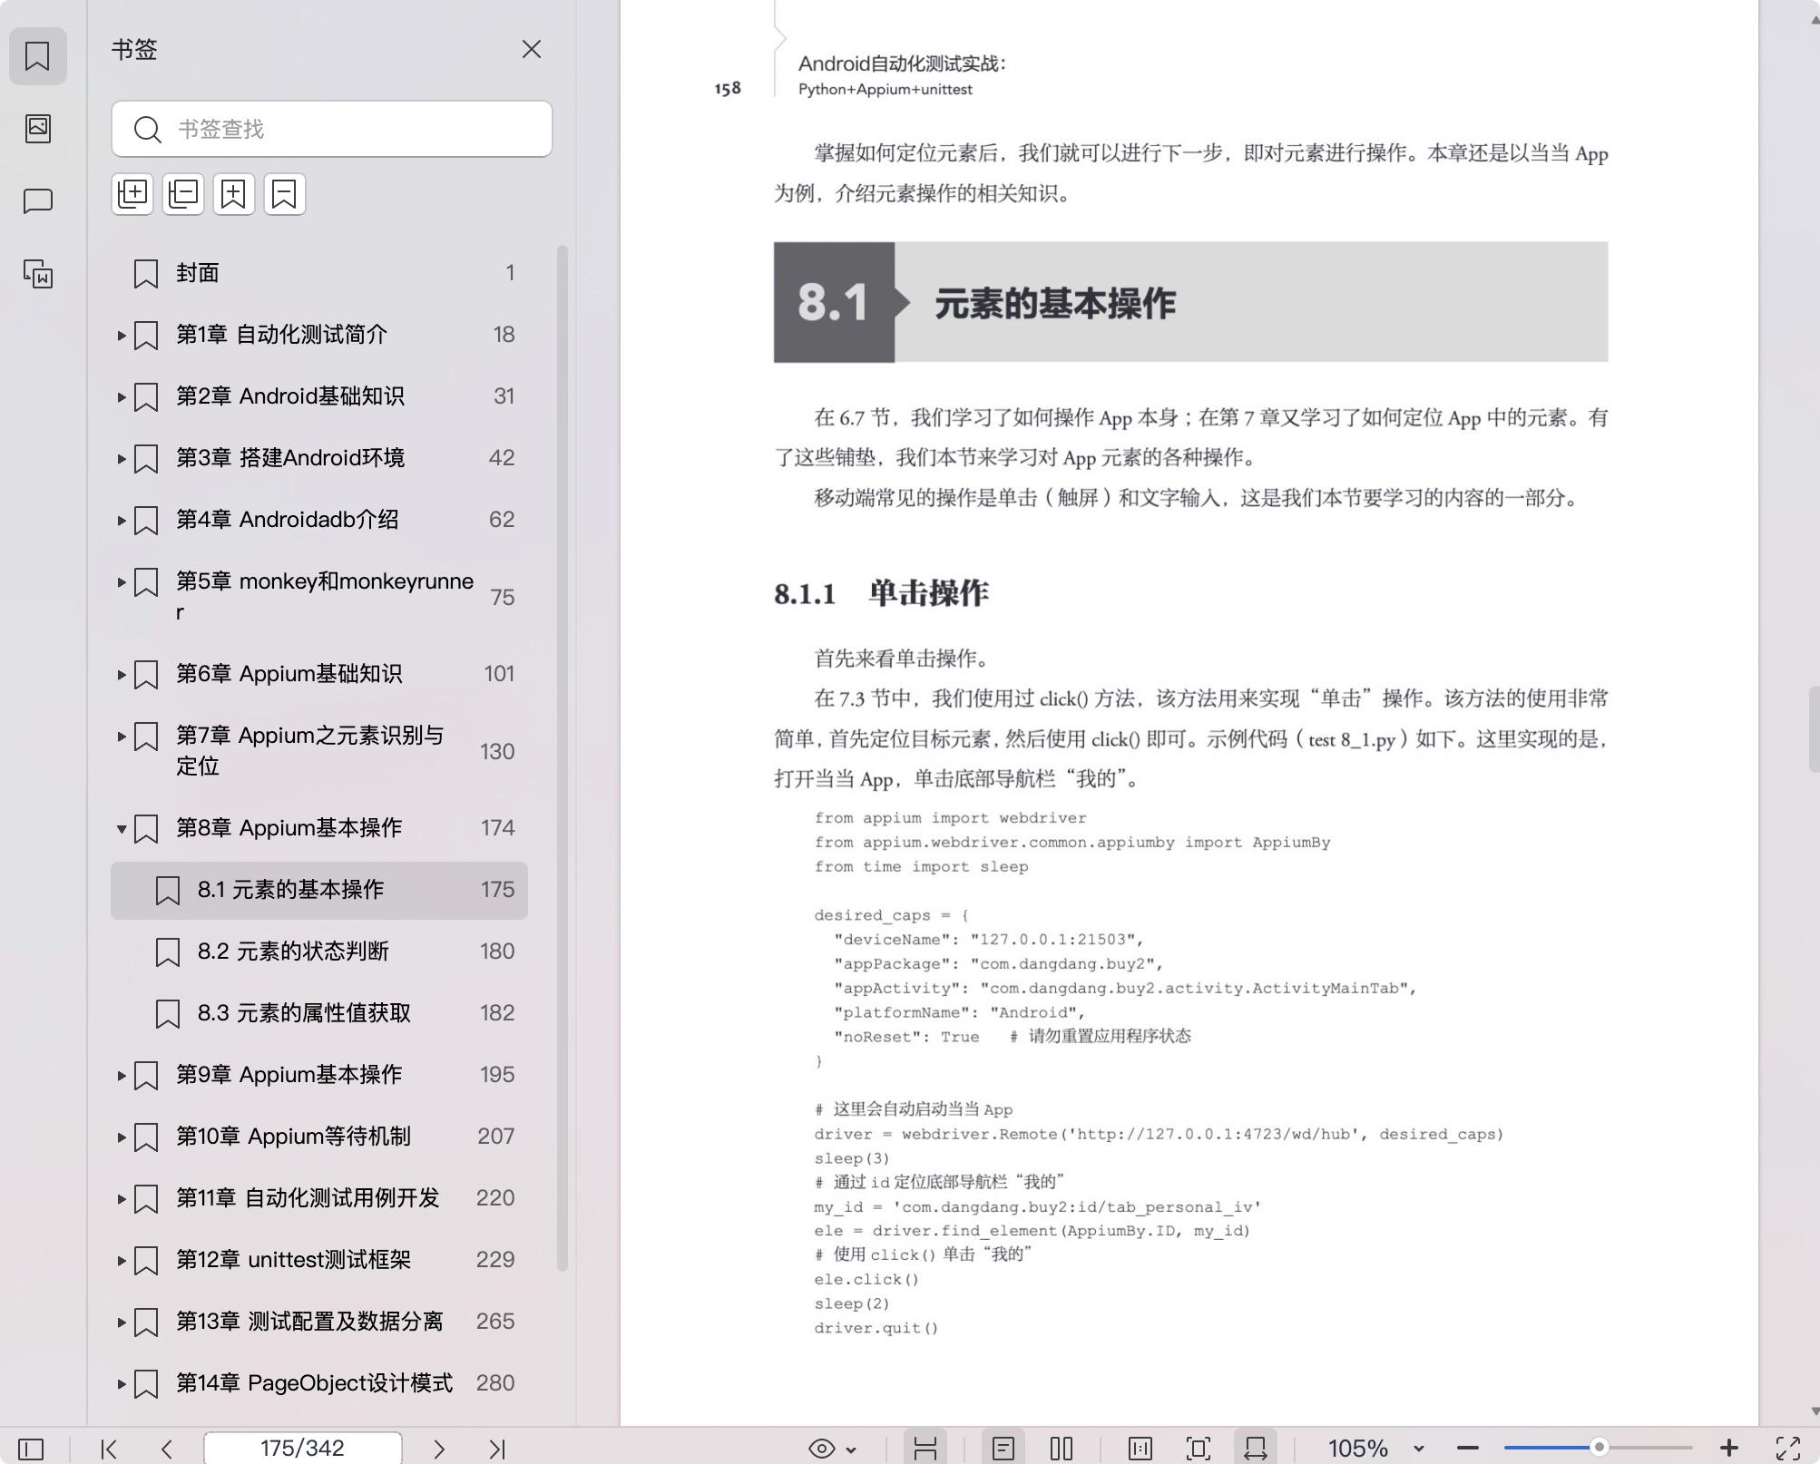Image resolution: width=1820 pixels, height=1464 pixels.
Task: Remove the selected bookmark
Action: coord(284,194)
